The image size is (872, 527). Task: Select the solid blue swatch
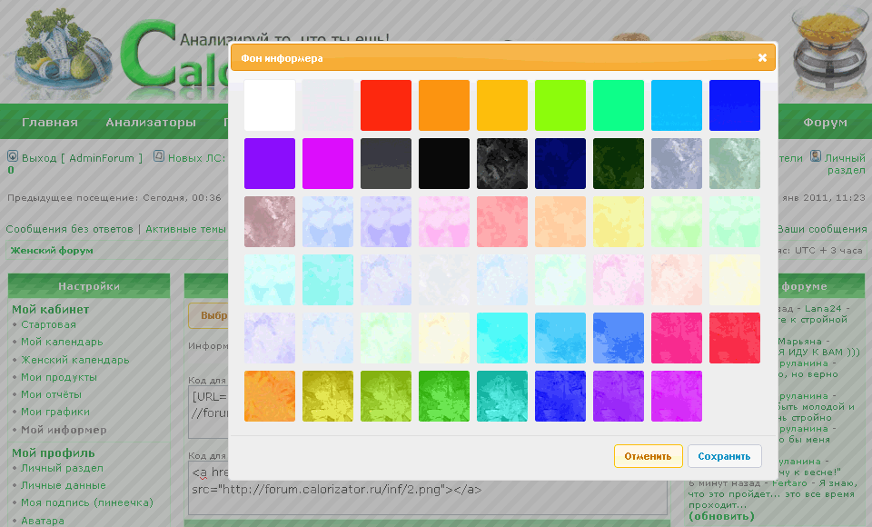pos(735,105)
